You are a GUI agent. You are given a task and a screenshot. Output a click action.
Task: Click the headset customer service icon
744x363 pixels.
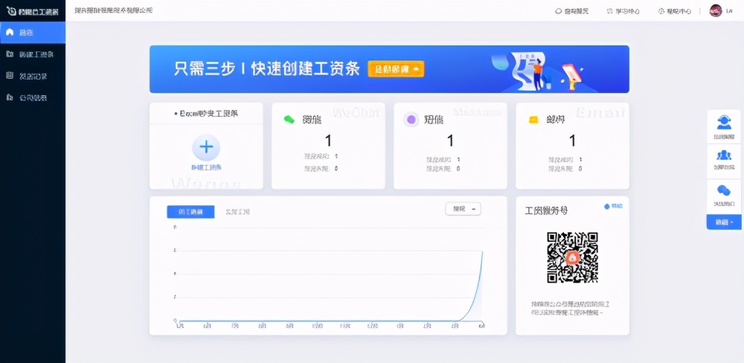pos(724,122)
